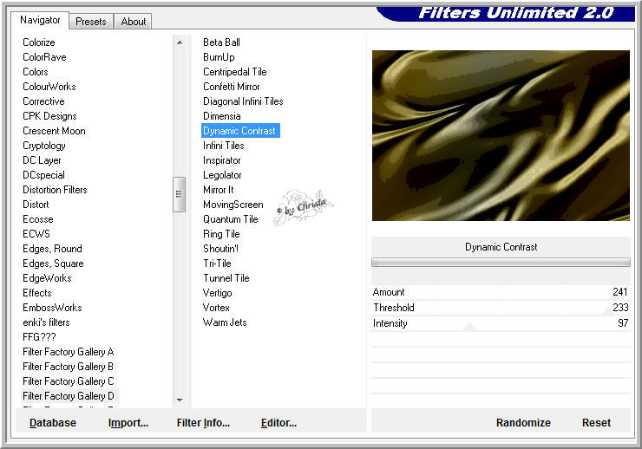Choose the Tunnel Tile filter
The width and height of the screenshot is (642, 449).
coord(226,278)
